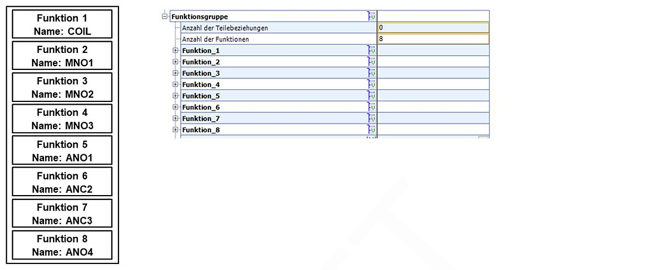Click the variable icon beside Funktion_1
This screenshot has height=270, width=661.
click(x=372, y=51)
